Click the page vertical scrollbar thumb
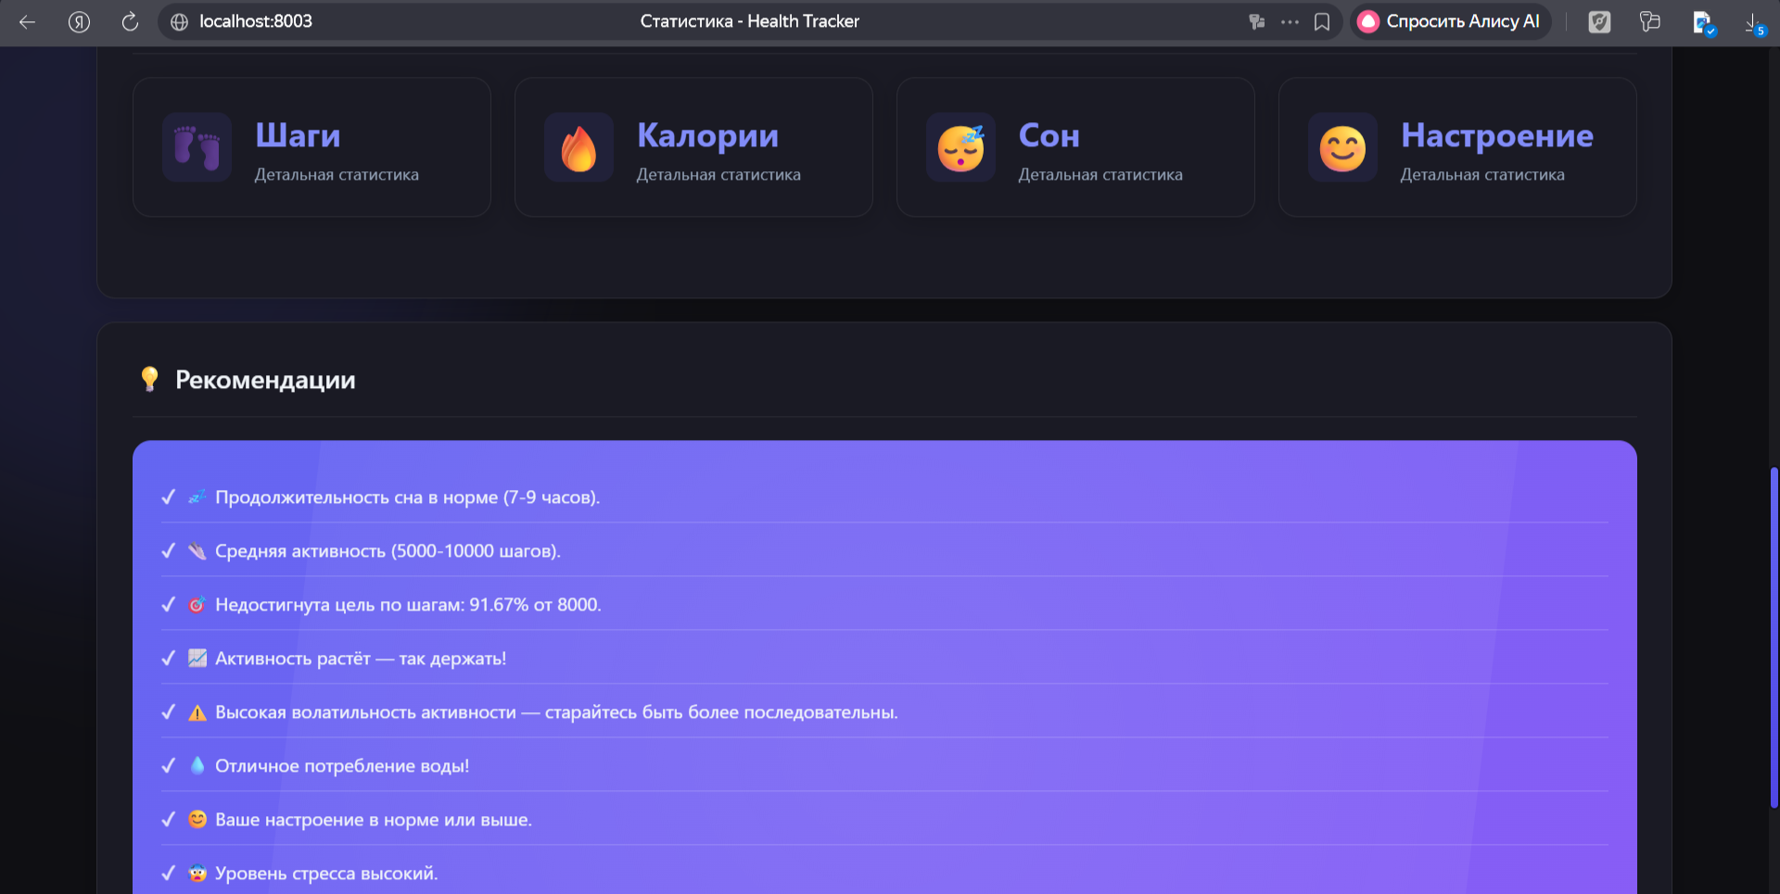 pos(1774,637)
